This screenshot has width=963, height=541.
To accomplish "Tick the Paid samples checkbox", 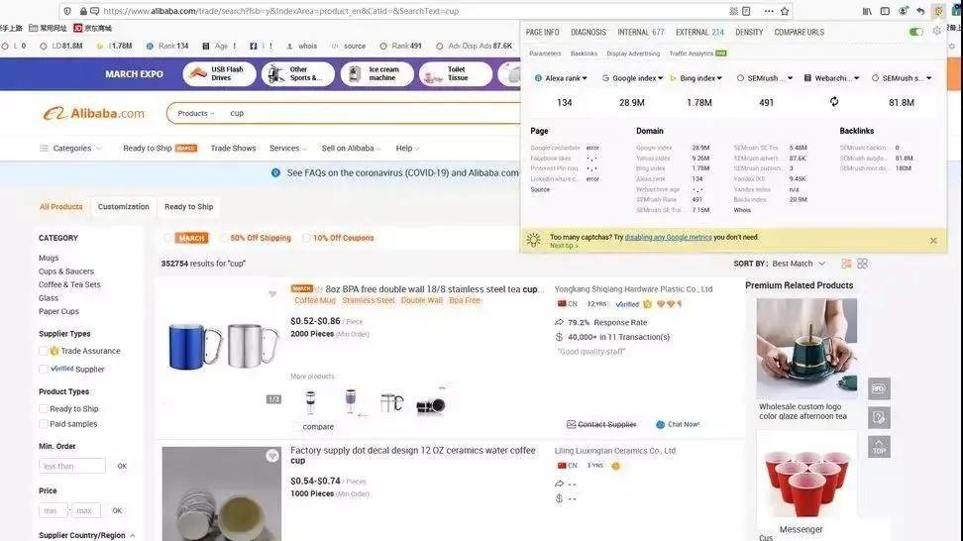I will click(44, 424).
